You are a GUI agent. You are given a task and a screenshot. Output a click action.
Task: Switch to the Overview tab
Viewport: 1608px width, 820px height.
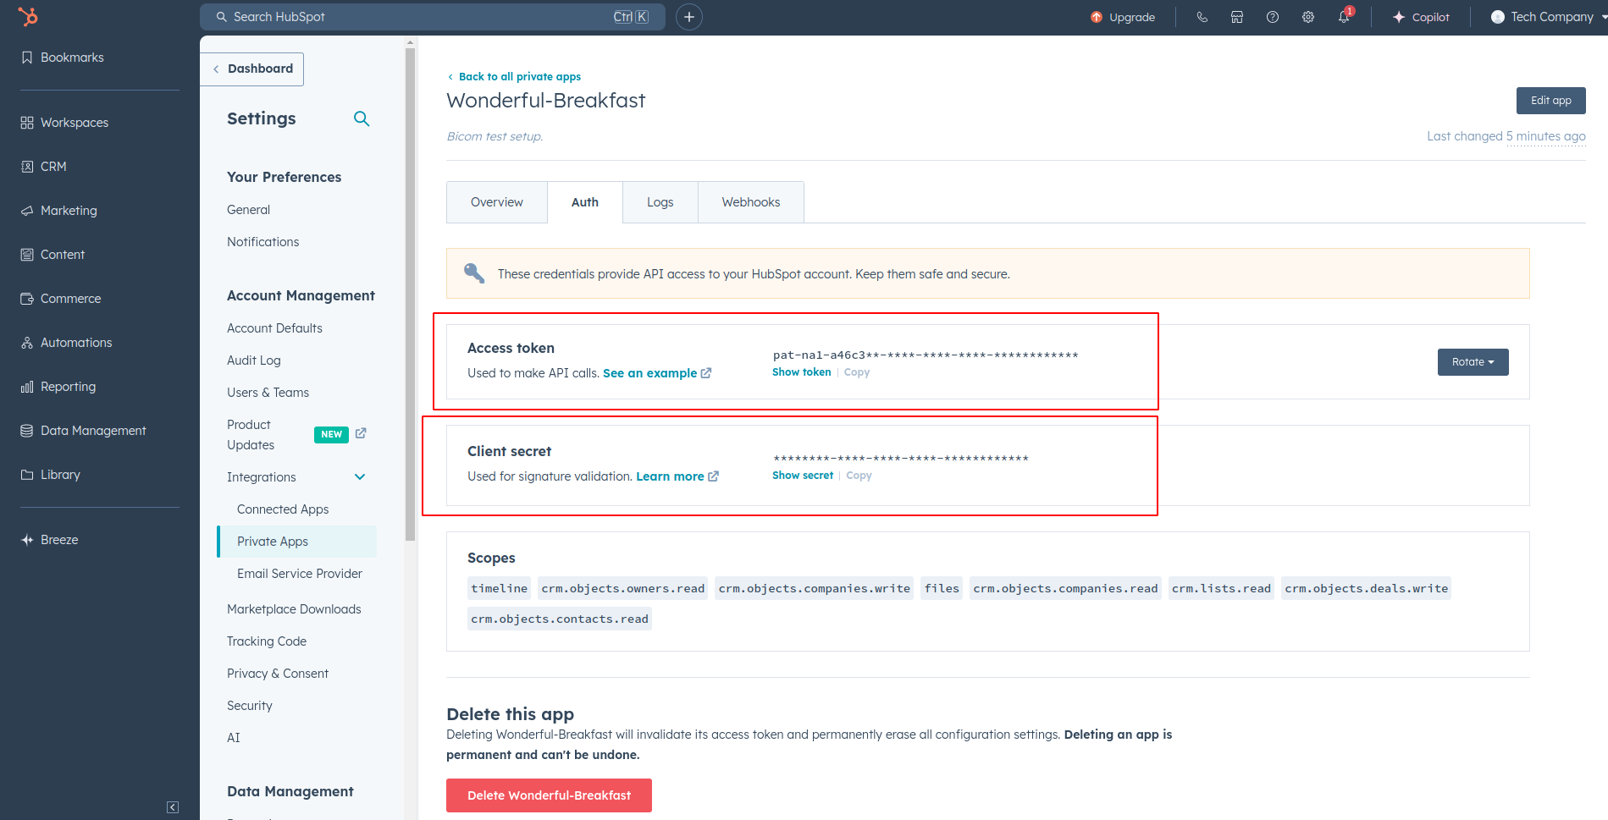pos(497,202)
